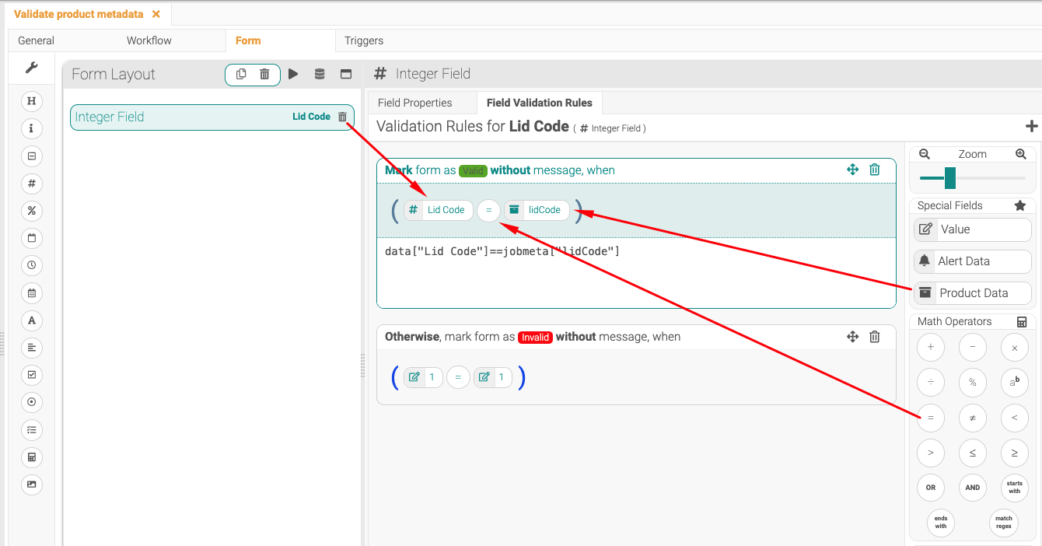1042x546 pixels.
Task: Click the Special Fields star icon
Action: (x=1020, y=205)
